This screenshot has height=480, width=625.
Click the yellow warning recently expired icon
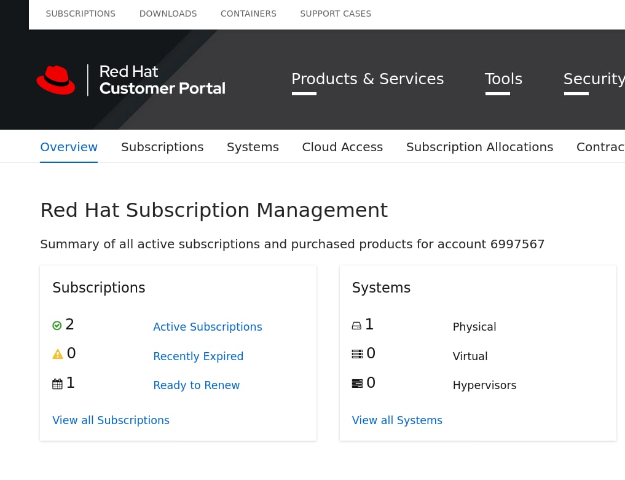(x=58, y=354)
